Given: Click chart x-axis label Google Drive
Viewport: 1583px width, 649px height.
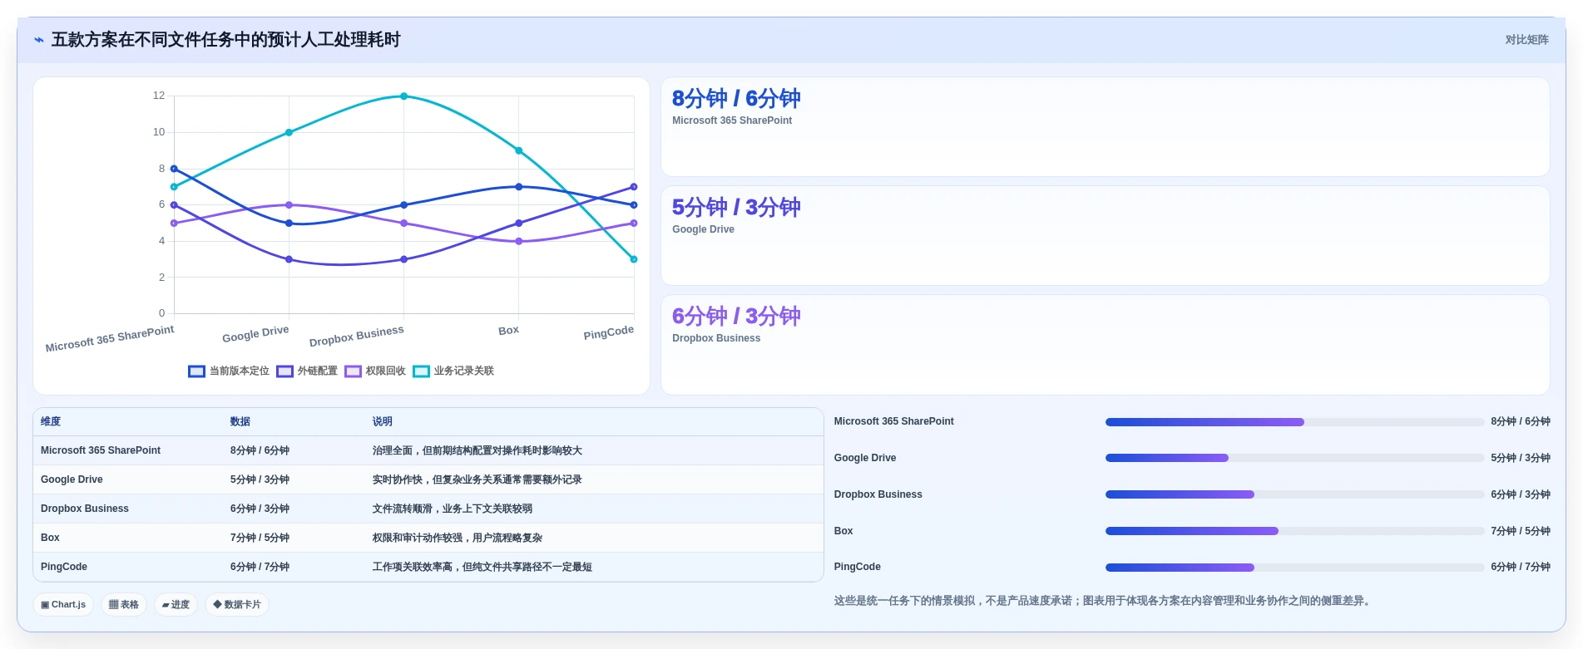Looking at the screenshot, I should pyautogui.click(x=255, y=333).
